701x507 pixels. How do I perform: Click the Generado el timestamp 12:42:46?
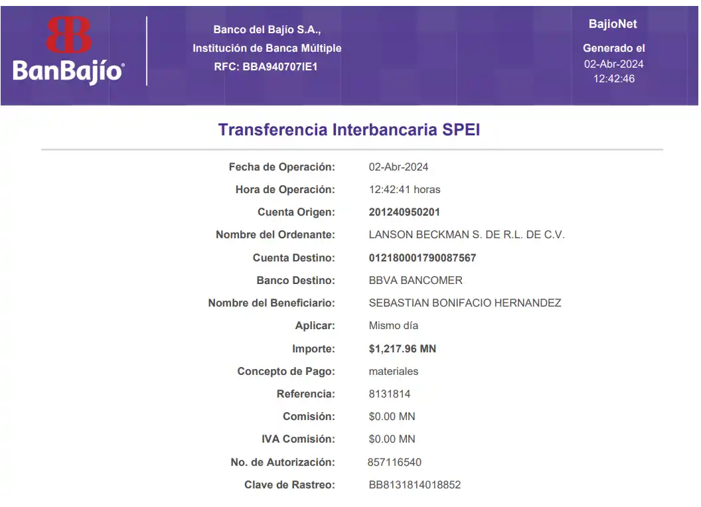click(x=613, y=78)
